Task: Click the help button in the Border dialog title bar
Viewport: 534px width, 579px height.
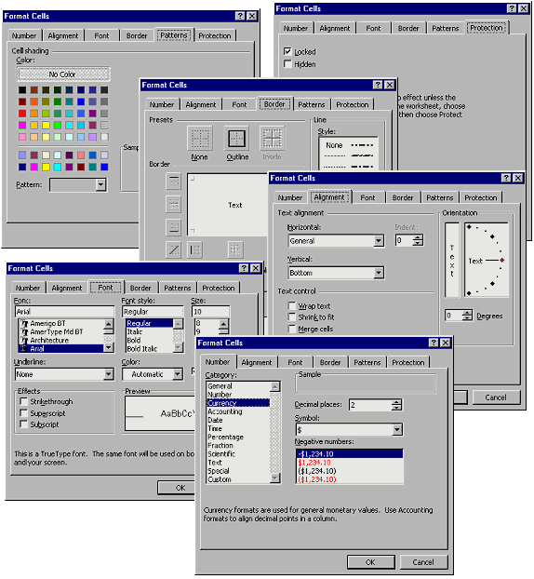Action: tap(378, 85)
